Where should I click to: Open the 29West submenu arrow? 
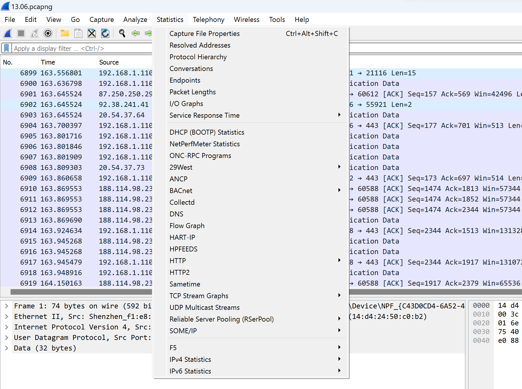339,167
